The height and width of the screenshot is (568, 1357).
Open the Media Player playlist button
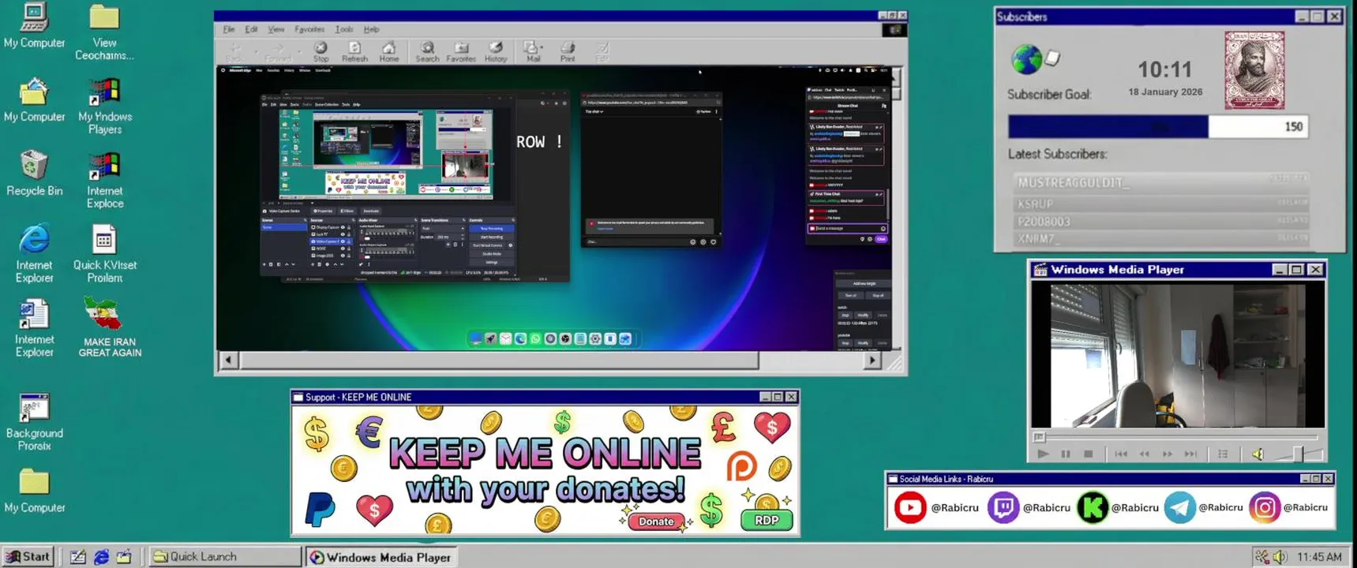pyautogui.click(x=1223, y=454)
